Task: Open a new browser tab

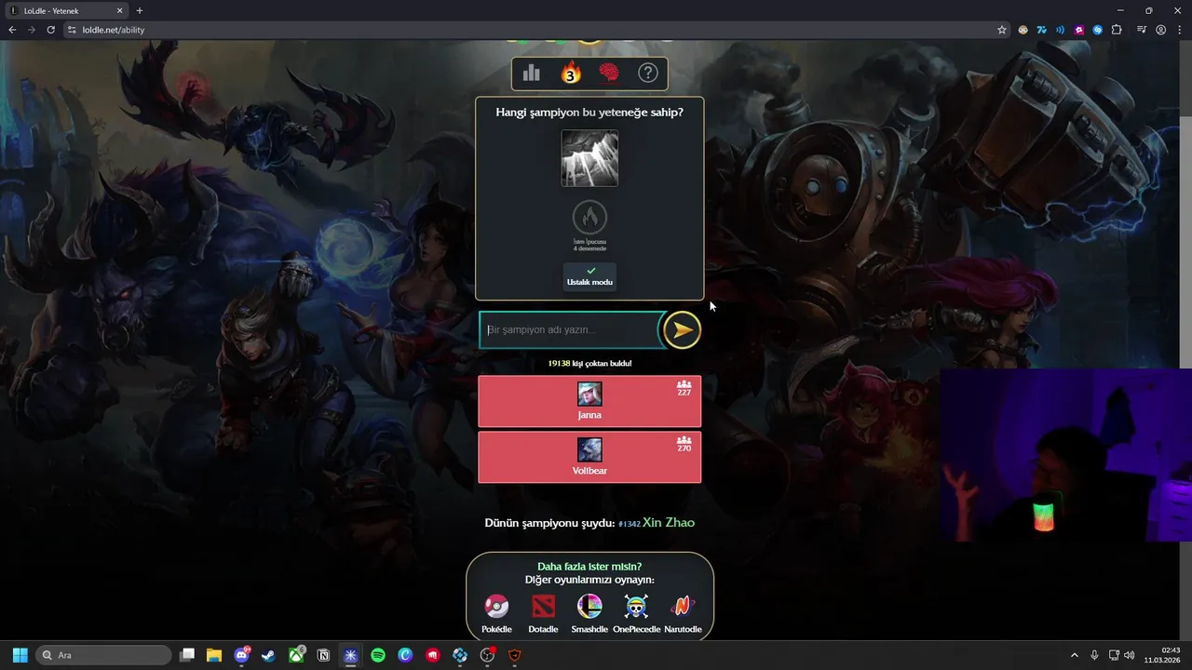Action: [x=140, y=10]
